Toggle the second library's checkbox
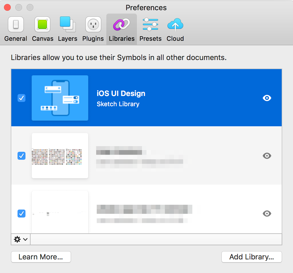 coord(21,156)
